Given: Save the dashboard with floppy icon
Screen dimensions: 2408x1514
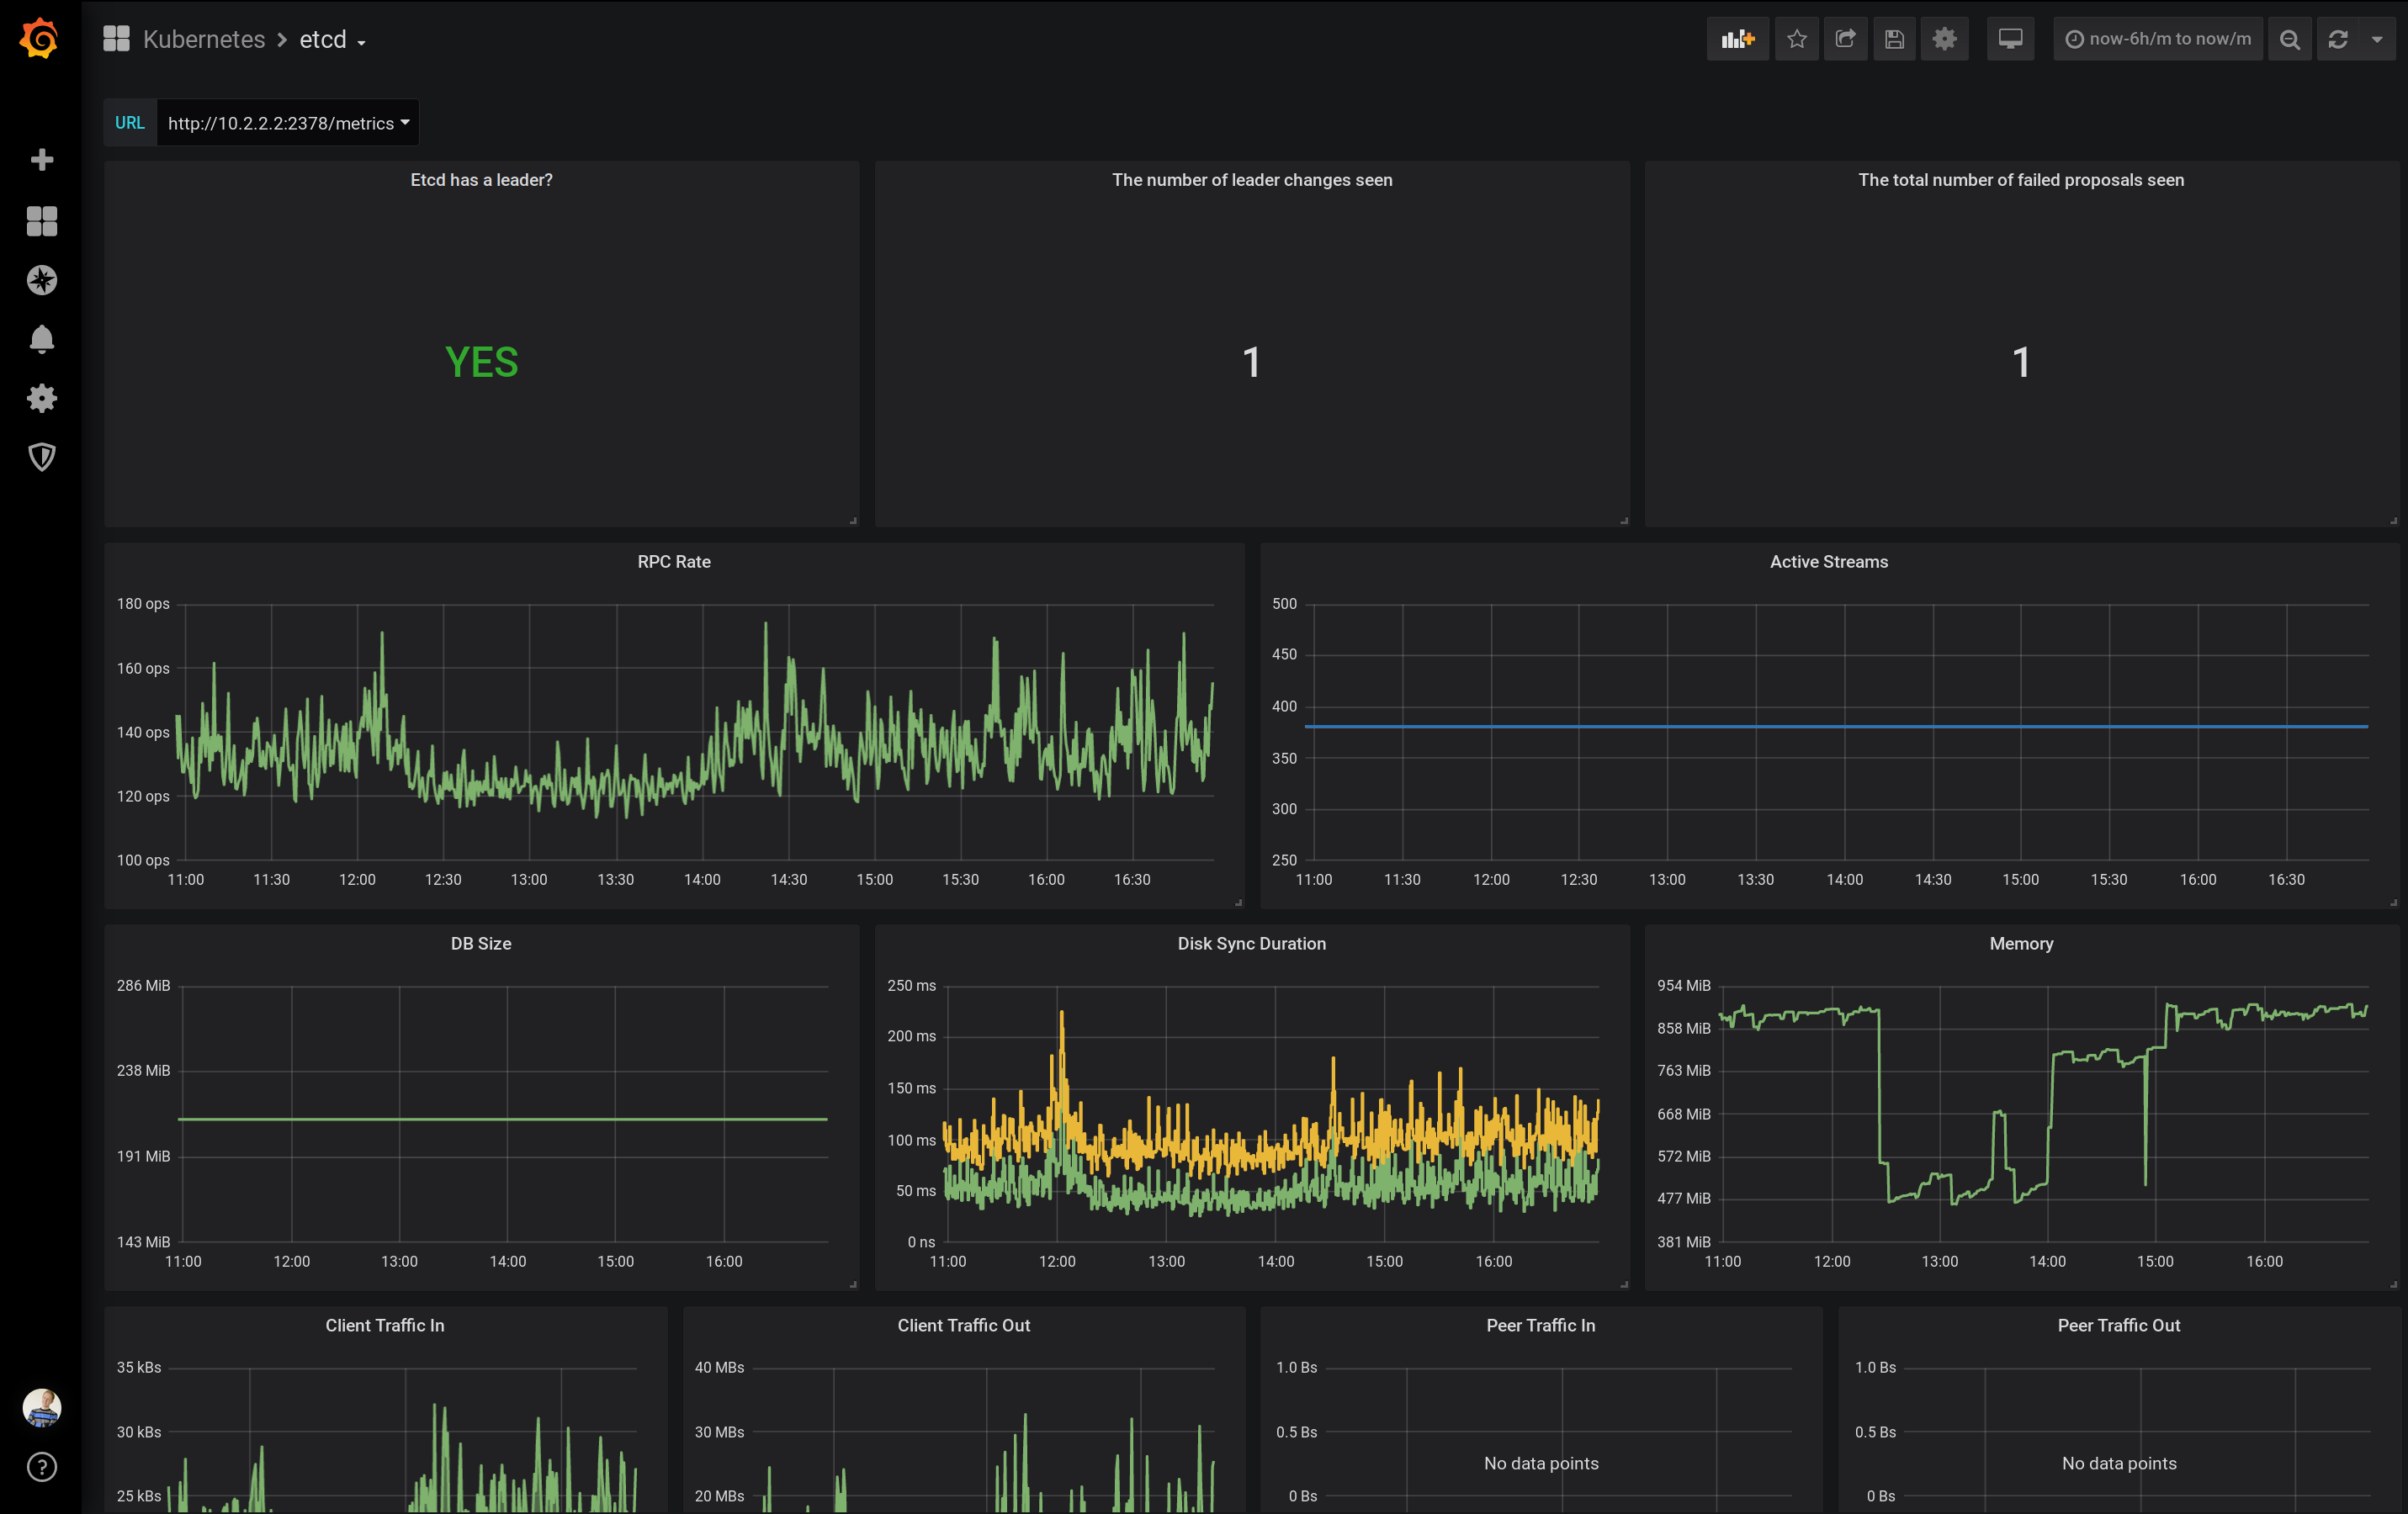Looking at the screenshot, I should click(1894, 39).
